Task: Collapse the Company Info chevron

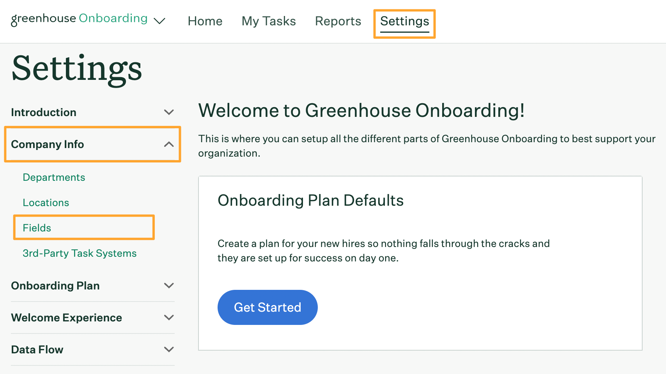Action: [169, 144]
